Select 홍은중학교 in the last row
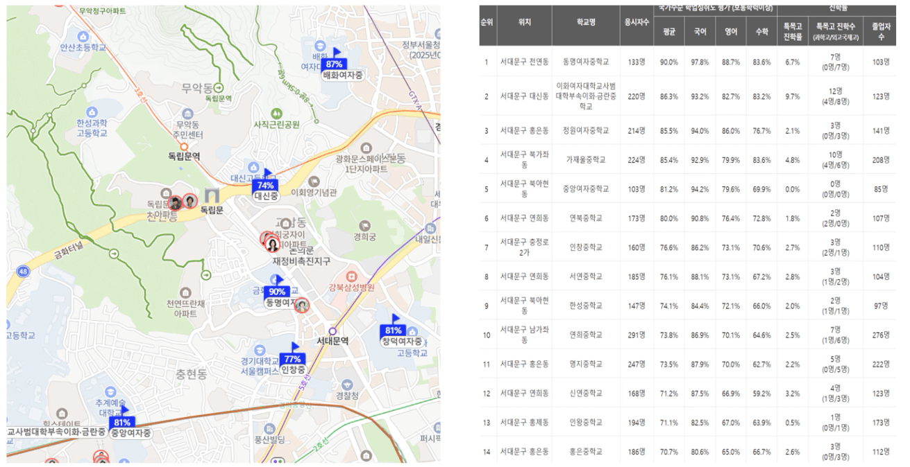 (x=586, y=452)
